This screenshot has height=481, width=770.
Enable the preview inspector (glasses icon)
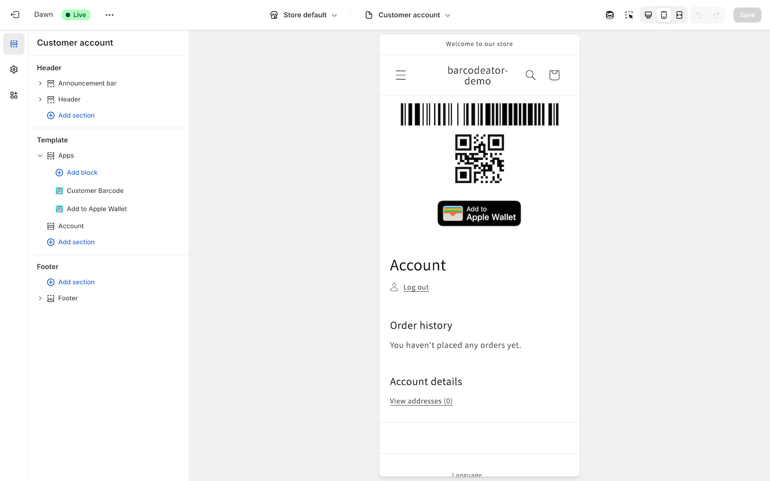[x=610, y=14]
